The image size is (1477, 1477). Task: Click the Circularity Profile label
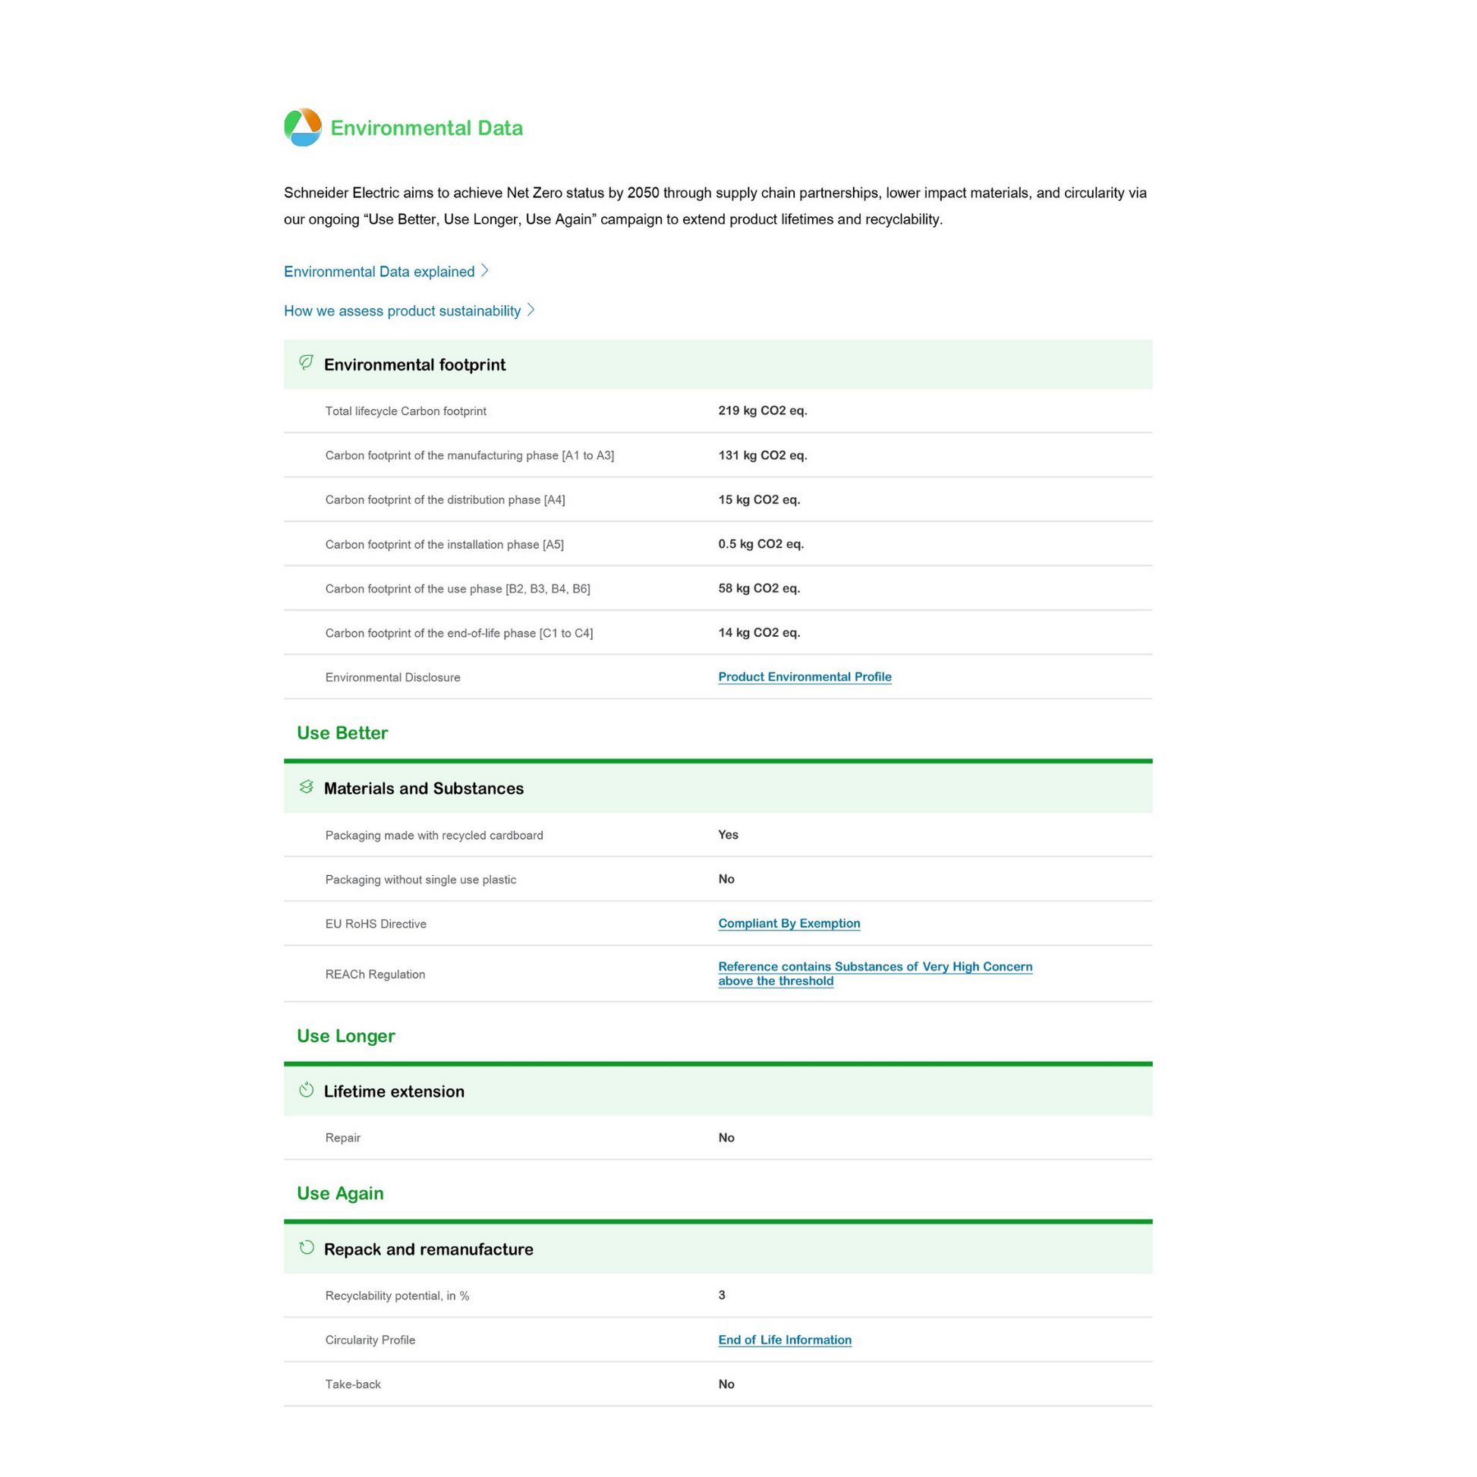click(370, 1340)
